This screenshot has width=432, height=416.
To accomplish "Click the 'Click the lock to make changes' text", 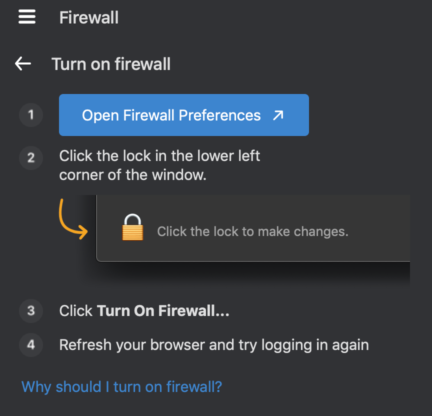I will pyautogui.click(x=252, y=231).
